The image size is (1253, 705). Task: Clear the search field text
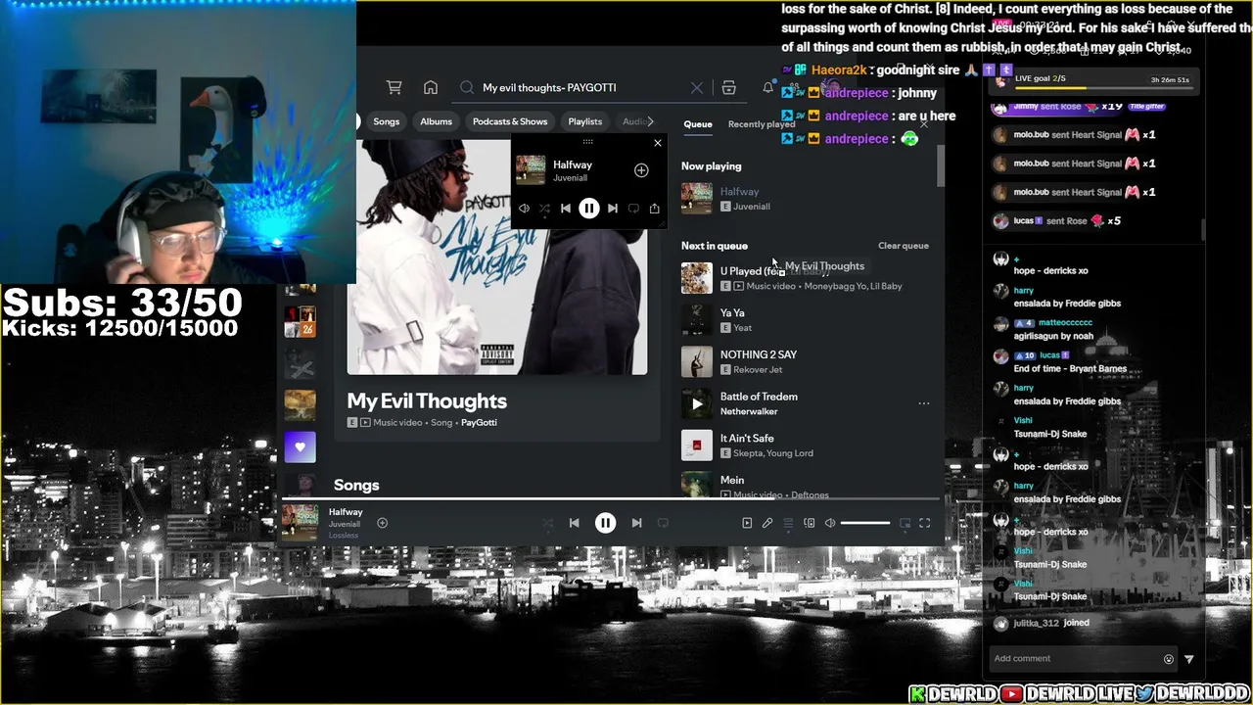pyautogui.click(x=697, y=87)
